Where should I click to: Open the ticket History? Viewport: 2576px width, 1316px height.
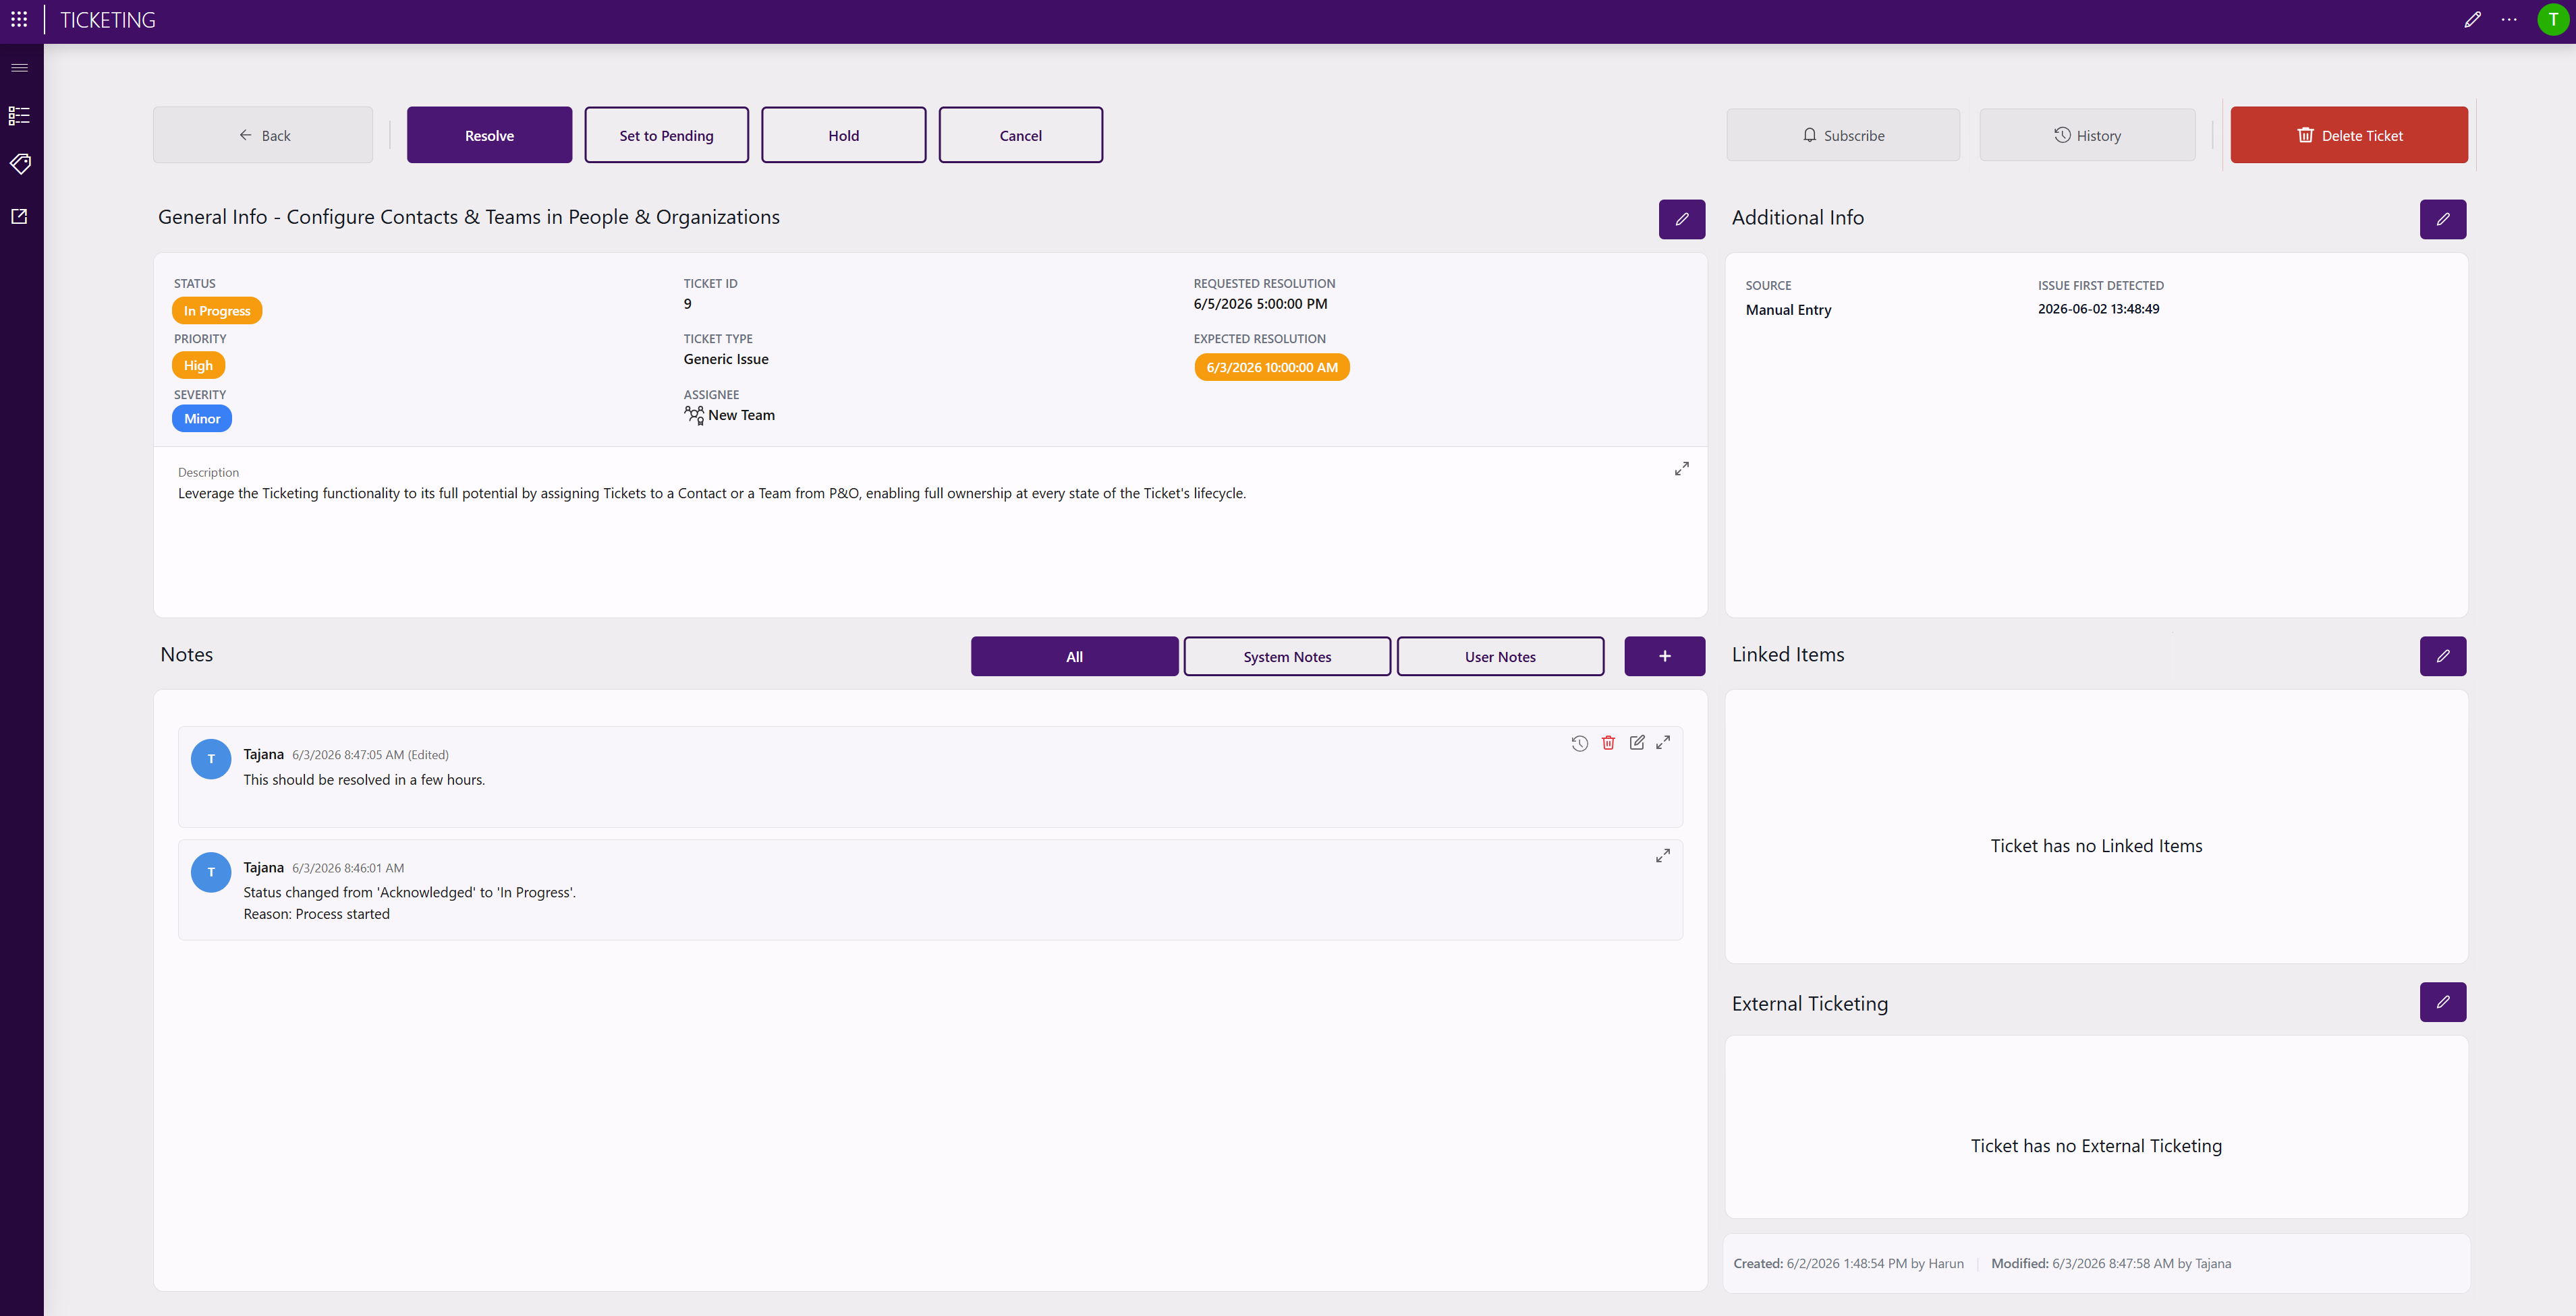tap(2088, 135)
